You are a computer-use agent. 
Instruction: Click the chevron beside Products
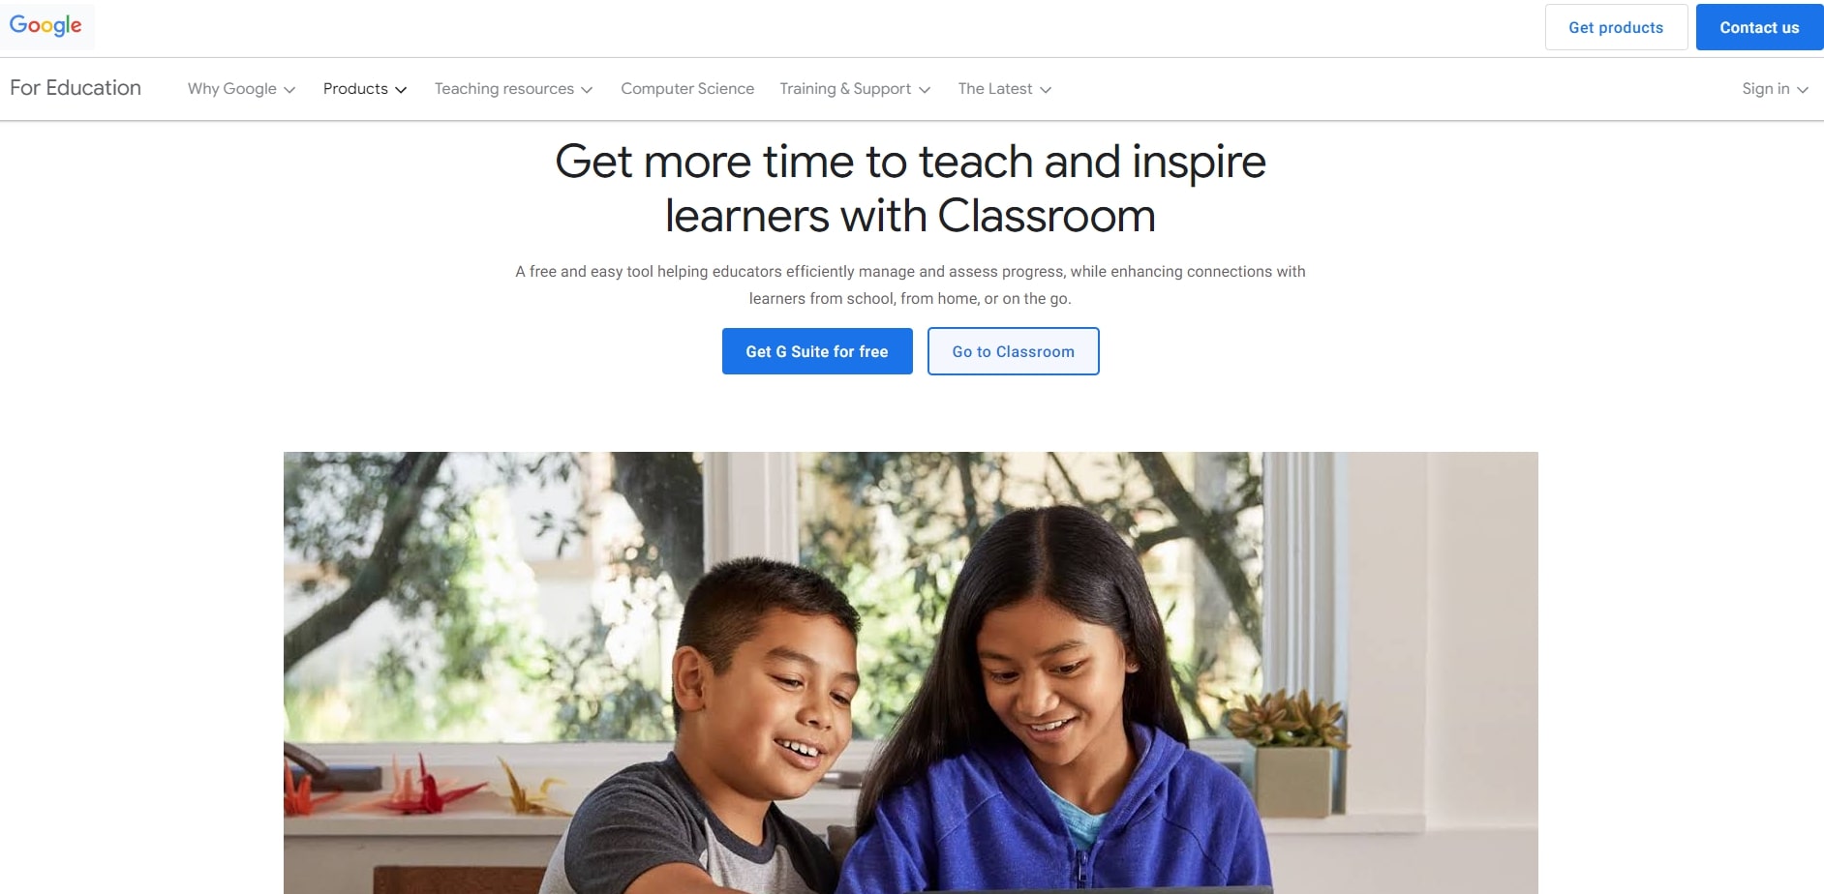[401, 90]
